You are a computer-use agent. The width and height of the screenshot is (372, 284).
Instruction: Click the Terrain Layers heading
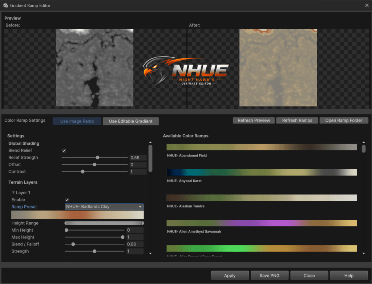[x=23, y=182]
